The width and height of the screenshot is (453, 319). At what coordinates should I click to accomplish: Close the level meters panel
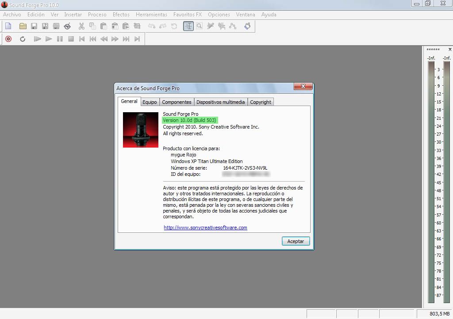click(450, 49)
